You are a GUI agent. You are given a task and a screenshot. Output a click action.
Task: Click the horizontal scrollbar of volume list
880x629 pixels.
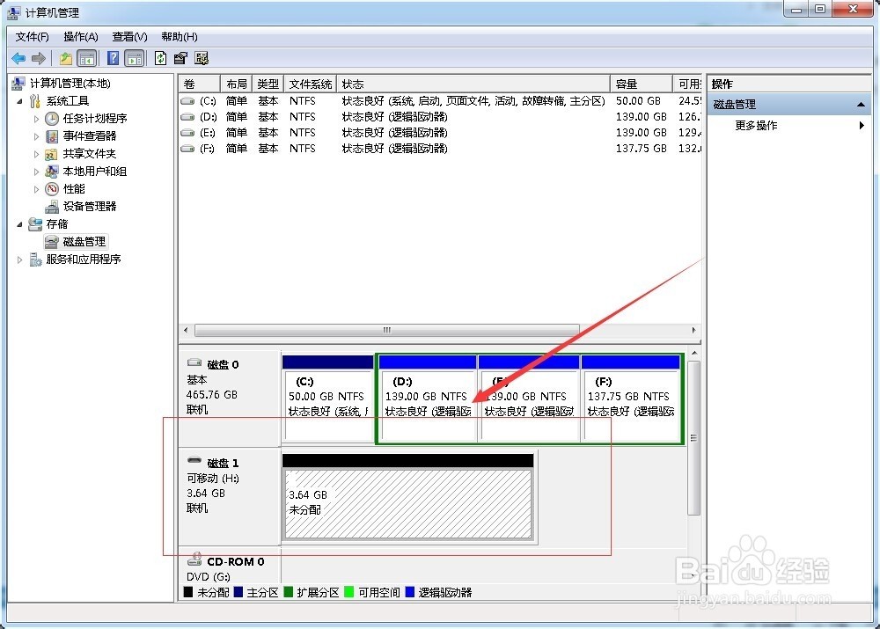point(386,331)
